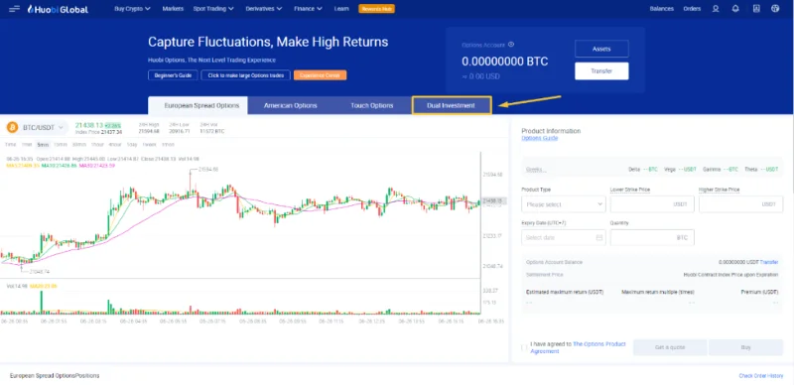Screen dimensions: 794x385
Task: Focus the Quantity BTC field
Action: click(x=652, y=237)
